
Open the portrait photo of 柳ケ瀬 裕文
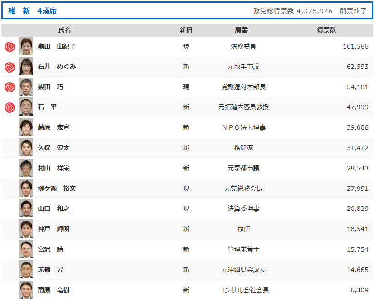coord(26,189)
